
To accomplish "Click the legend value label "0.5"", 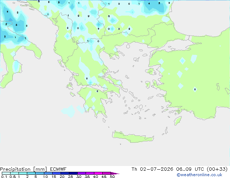I will point(13,177).
